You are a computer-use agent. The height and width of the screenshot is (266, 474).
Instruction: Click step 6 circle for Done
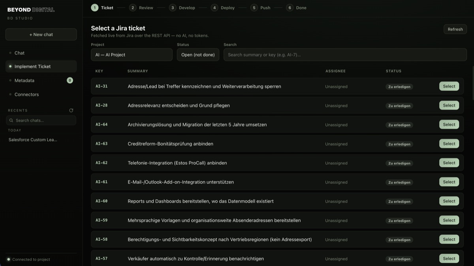290,7
